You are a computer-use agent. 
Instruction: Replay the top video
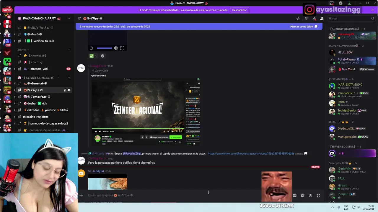pyautogui.click(x=91, y=48)
